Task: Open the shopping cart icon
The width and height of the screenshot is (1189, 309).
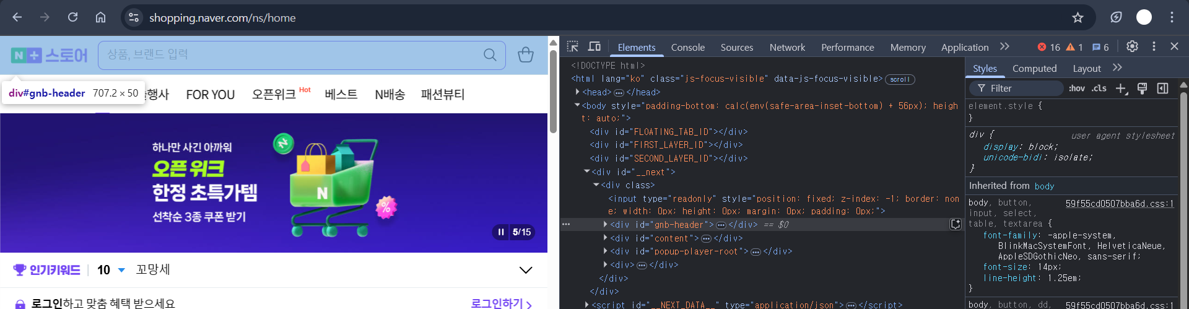Action: tap(526, 54)
